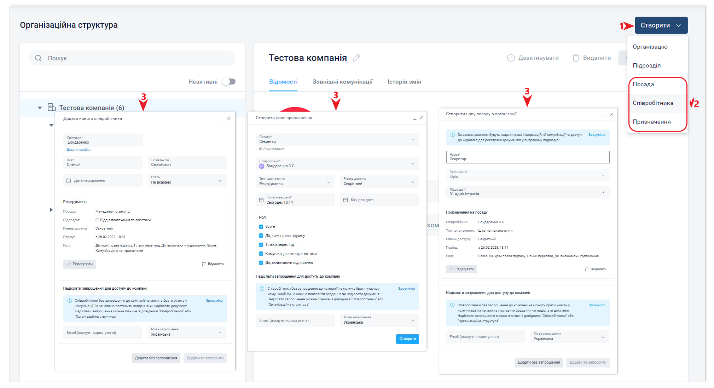Click the Деактивувати minus-circle icon

tap(511, 58)
